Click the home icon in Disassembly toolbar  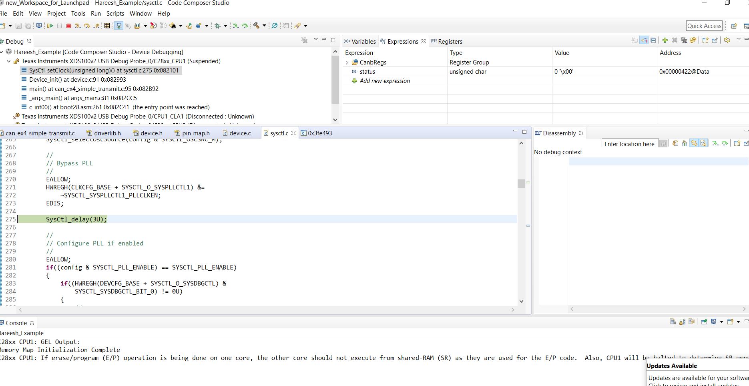685,143
